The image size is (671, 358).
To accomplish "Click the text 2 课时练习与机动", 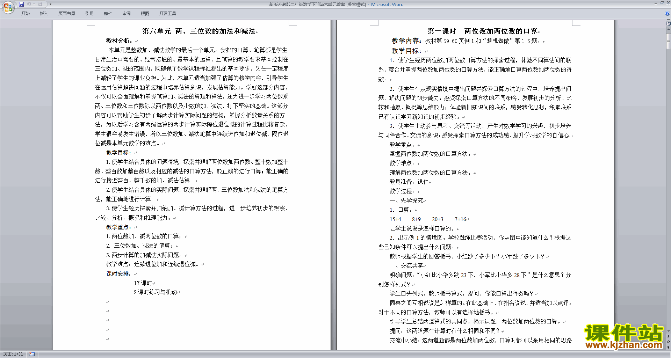I will click(x=155, y=292).
